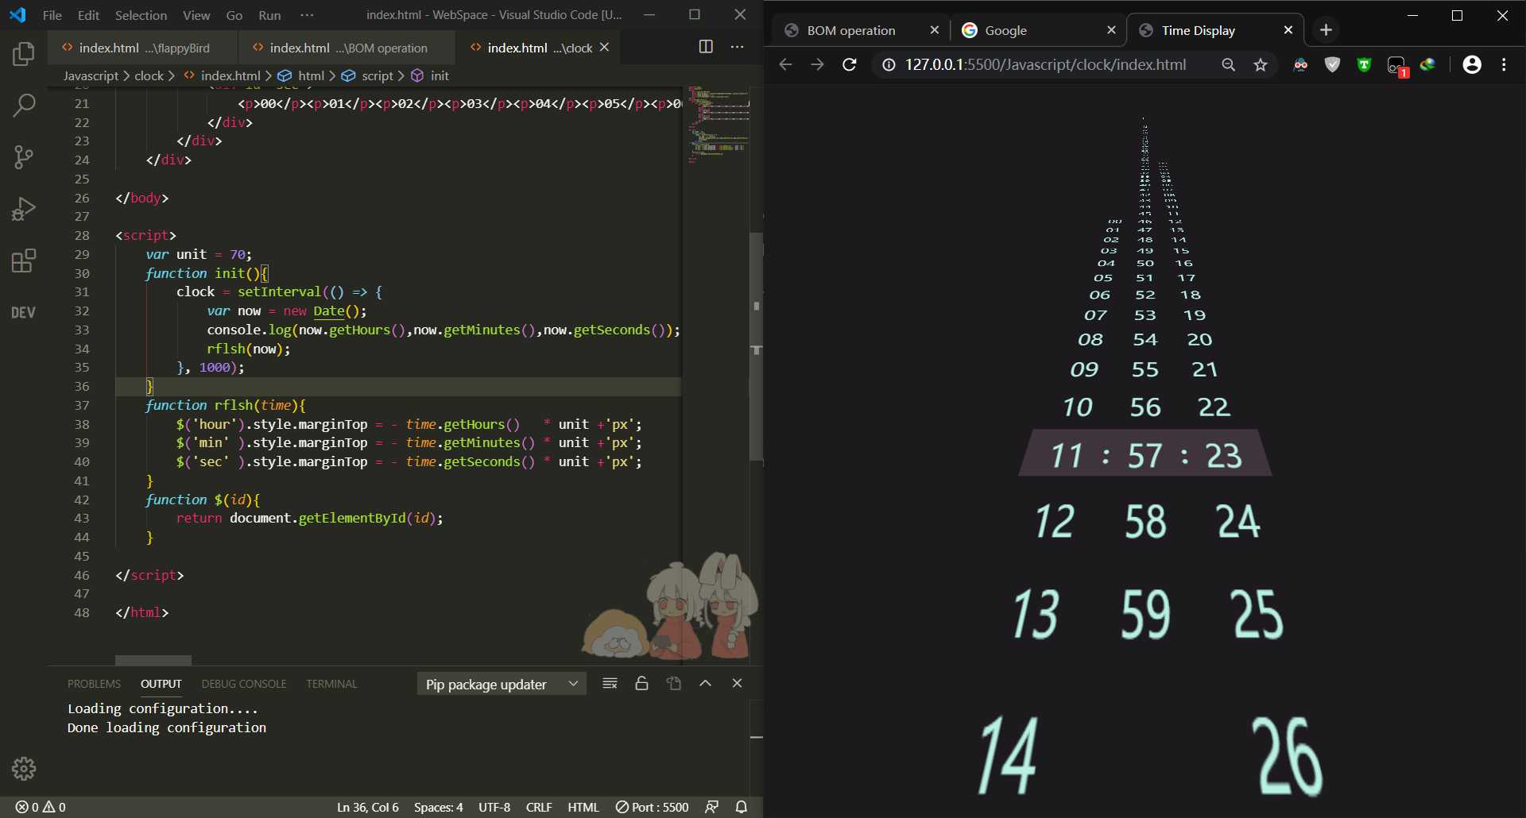Image resolution: width=1526 pixels, height=818 pixels.
Task: Toggle output auto-scroll lock
Action: pyautogui.click(x=642, y=684)
